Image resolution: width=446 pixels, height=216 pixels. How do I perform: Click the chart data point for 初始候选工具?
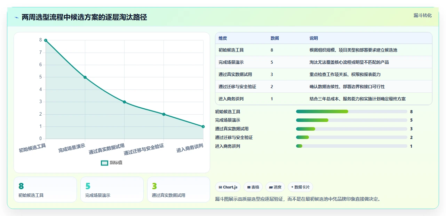click(46, 40)
